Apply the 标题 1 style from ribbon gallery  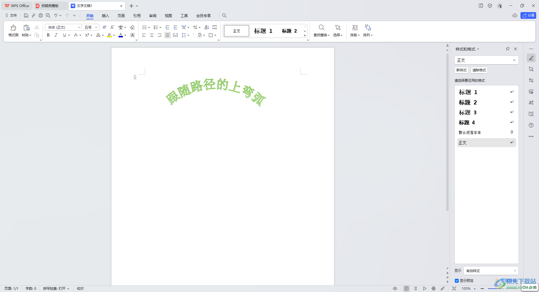pyautogui.click(x=263, y=31)
